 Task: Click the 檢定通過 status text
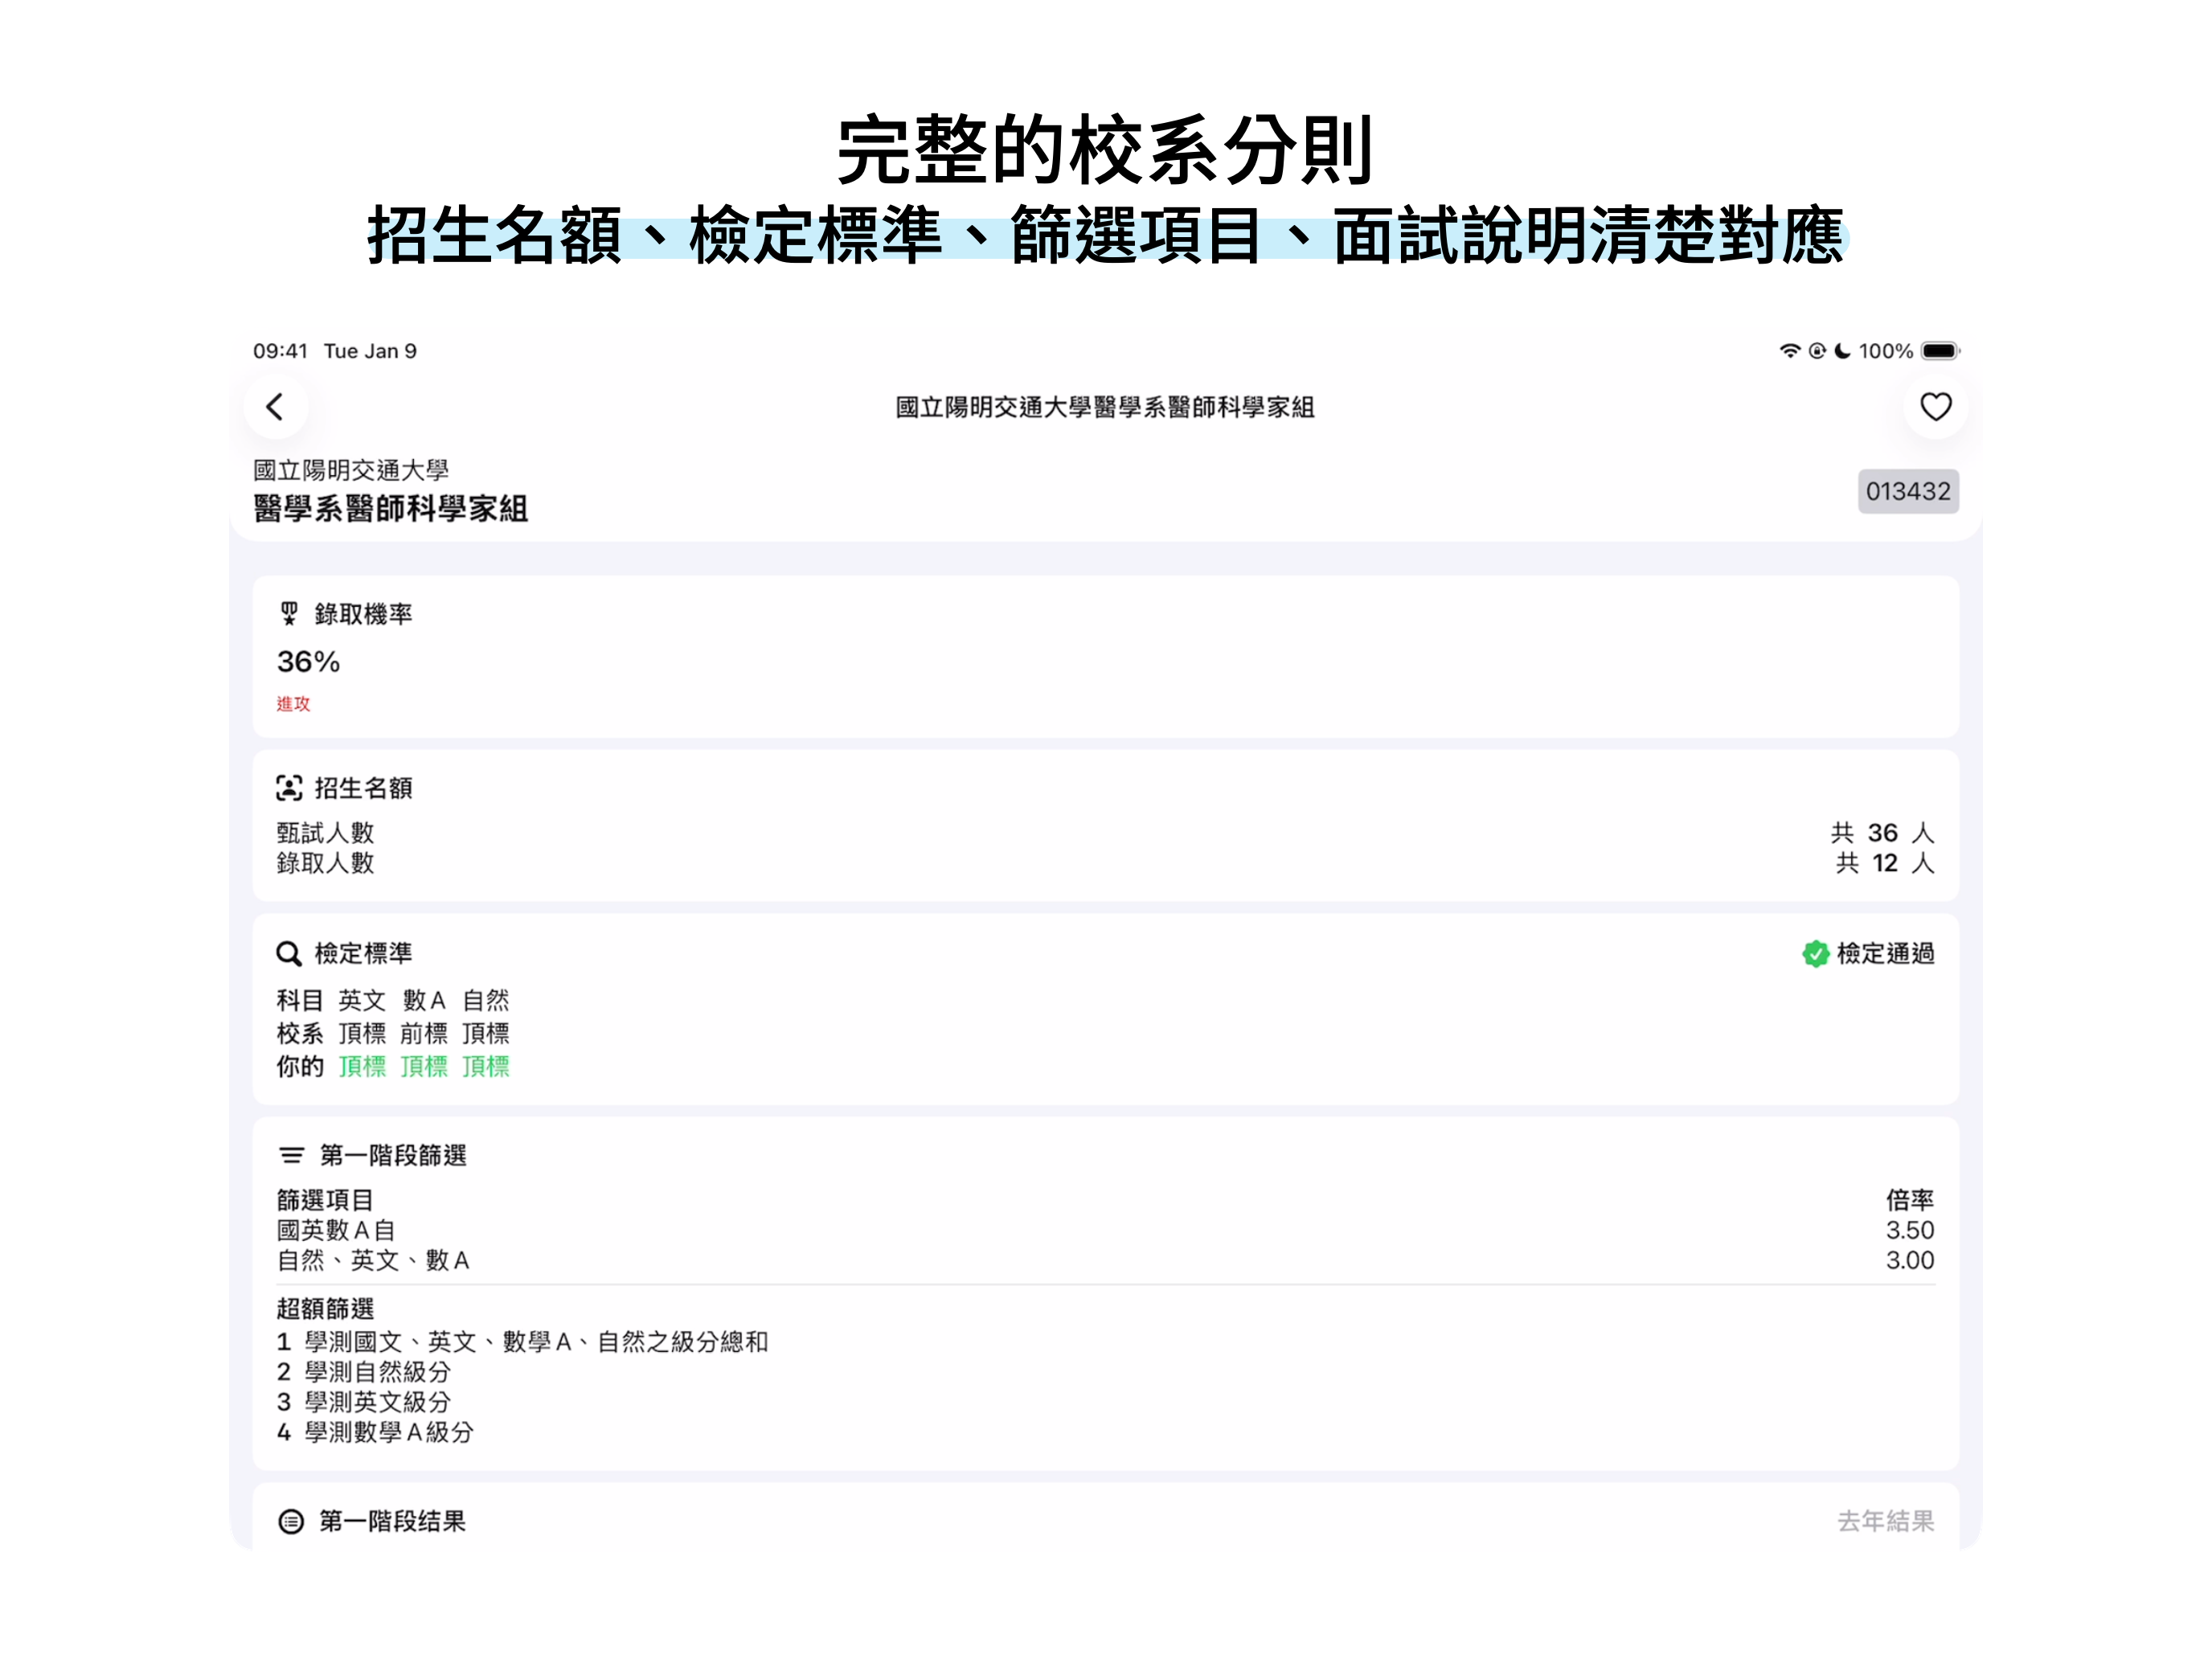point(1885,954)
